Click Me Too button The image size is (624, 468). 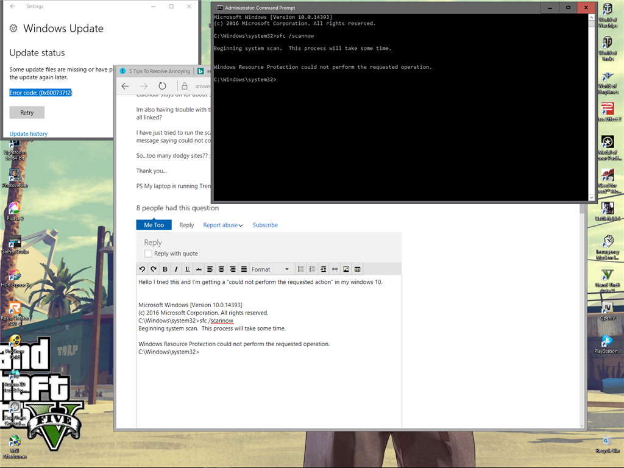[154, 225]
